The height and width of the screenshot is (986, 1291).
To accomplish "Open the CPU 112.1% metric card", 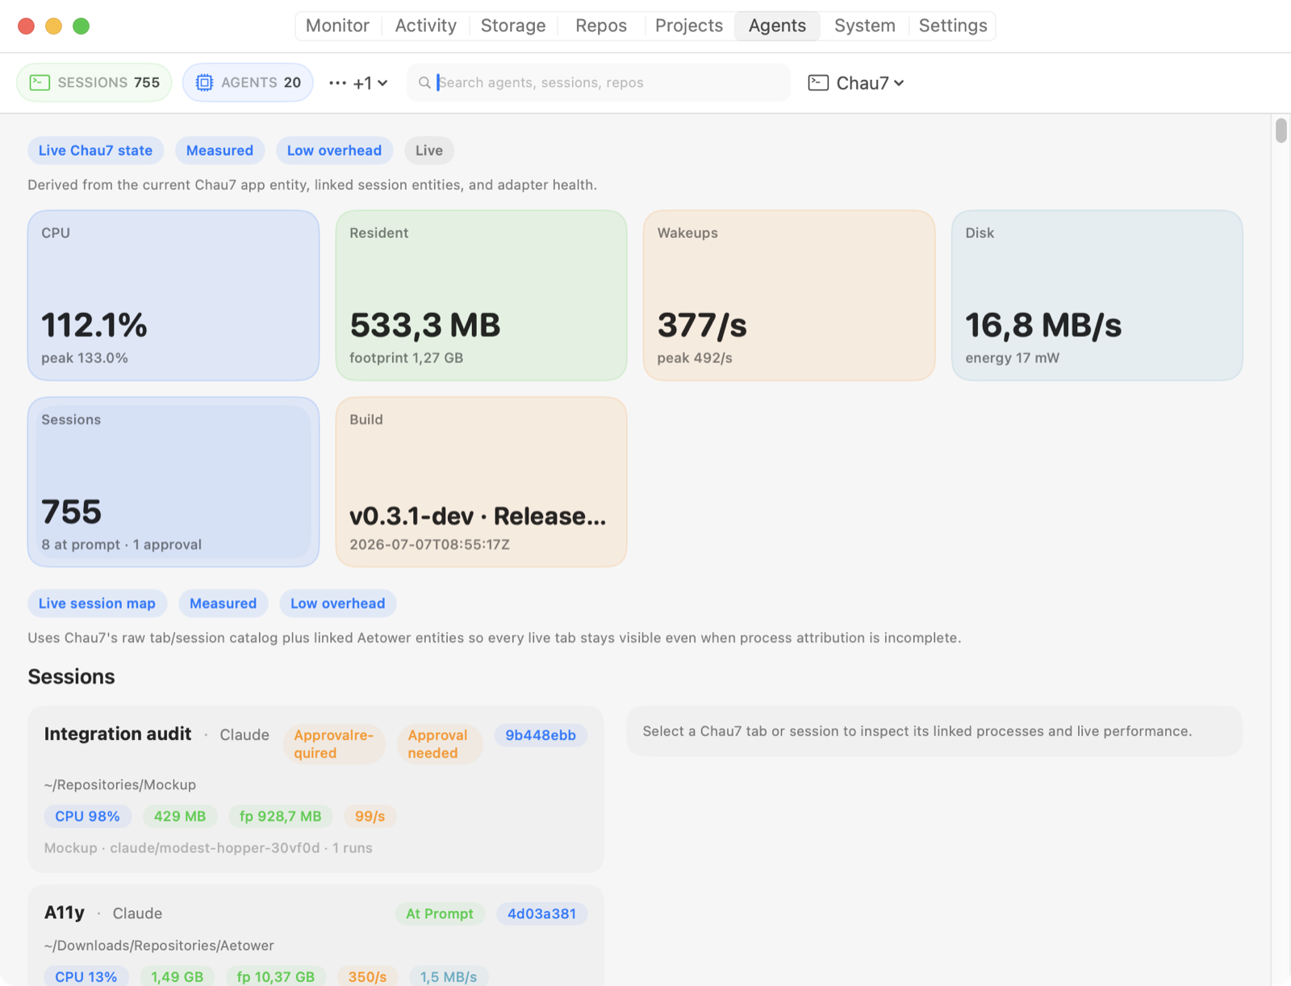I will tap(173, 295).
